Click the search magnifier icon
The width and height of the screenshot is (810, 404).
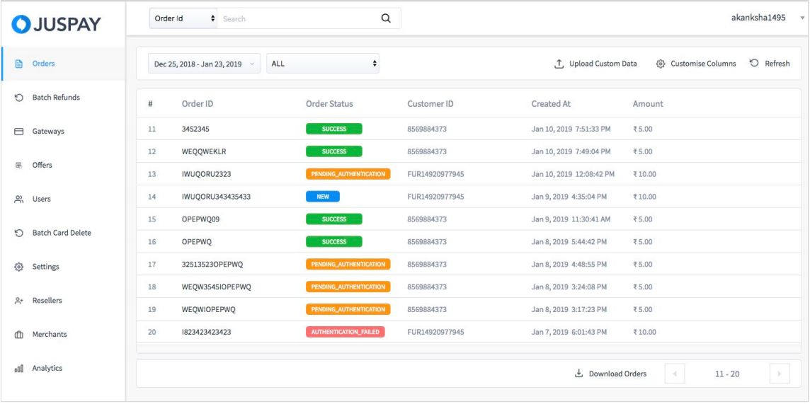(385, 18)
